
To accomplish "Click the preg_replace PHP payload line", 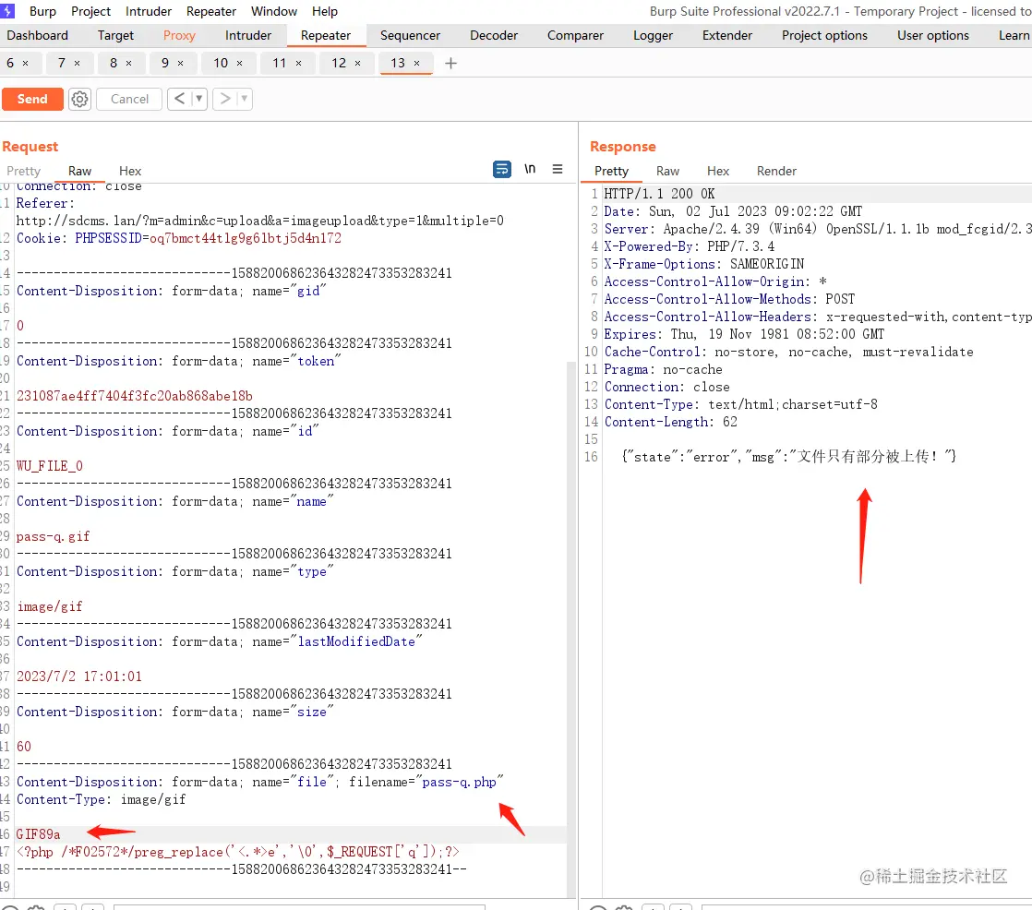I will click(x=237, y=852).
